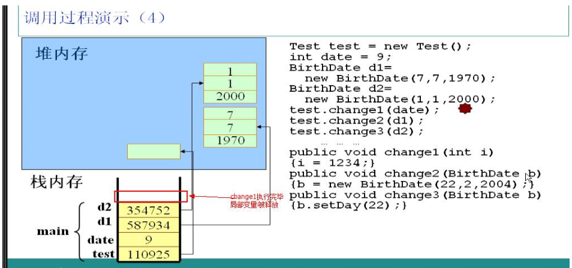Click code line test.change1(date);
Image resolution: width=572 pixels, height=268 pixels.
(x=365, y=110)
